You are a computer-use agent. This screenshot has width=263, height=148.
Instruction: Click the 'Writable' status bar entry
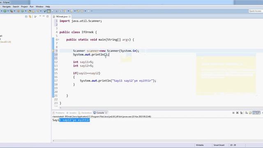200,145
